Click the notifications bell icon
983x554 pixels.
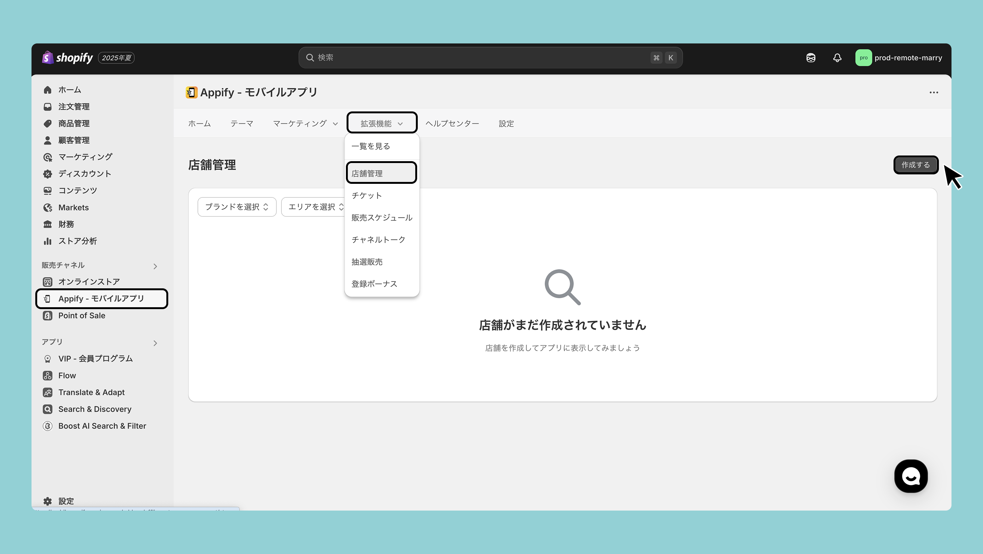click(837, 58)
